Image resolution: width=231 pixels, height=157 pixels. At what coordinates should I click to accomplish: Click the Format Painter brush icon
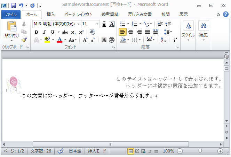[x=24, y=40]
